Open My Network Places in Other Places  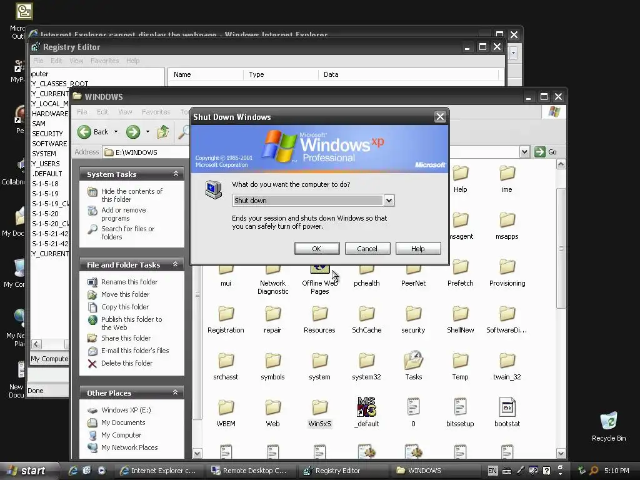(x=129, y=447)
